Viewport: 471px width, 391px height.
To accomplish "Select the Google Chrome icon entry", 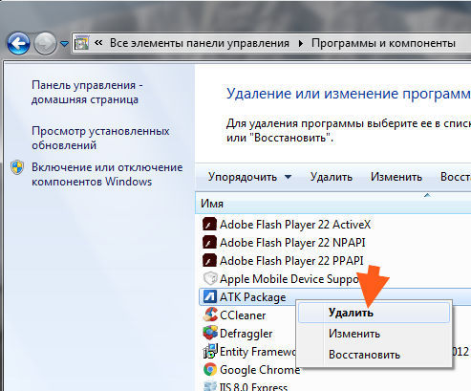I will [x=210, y=369].
